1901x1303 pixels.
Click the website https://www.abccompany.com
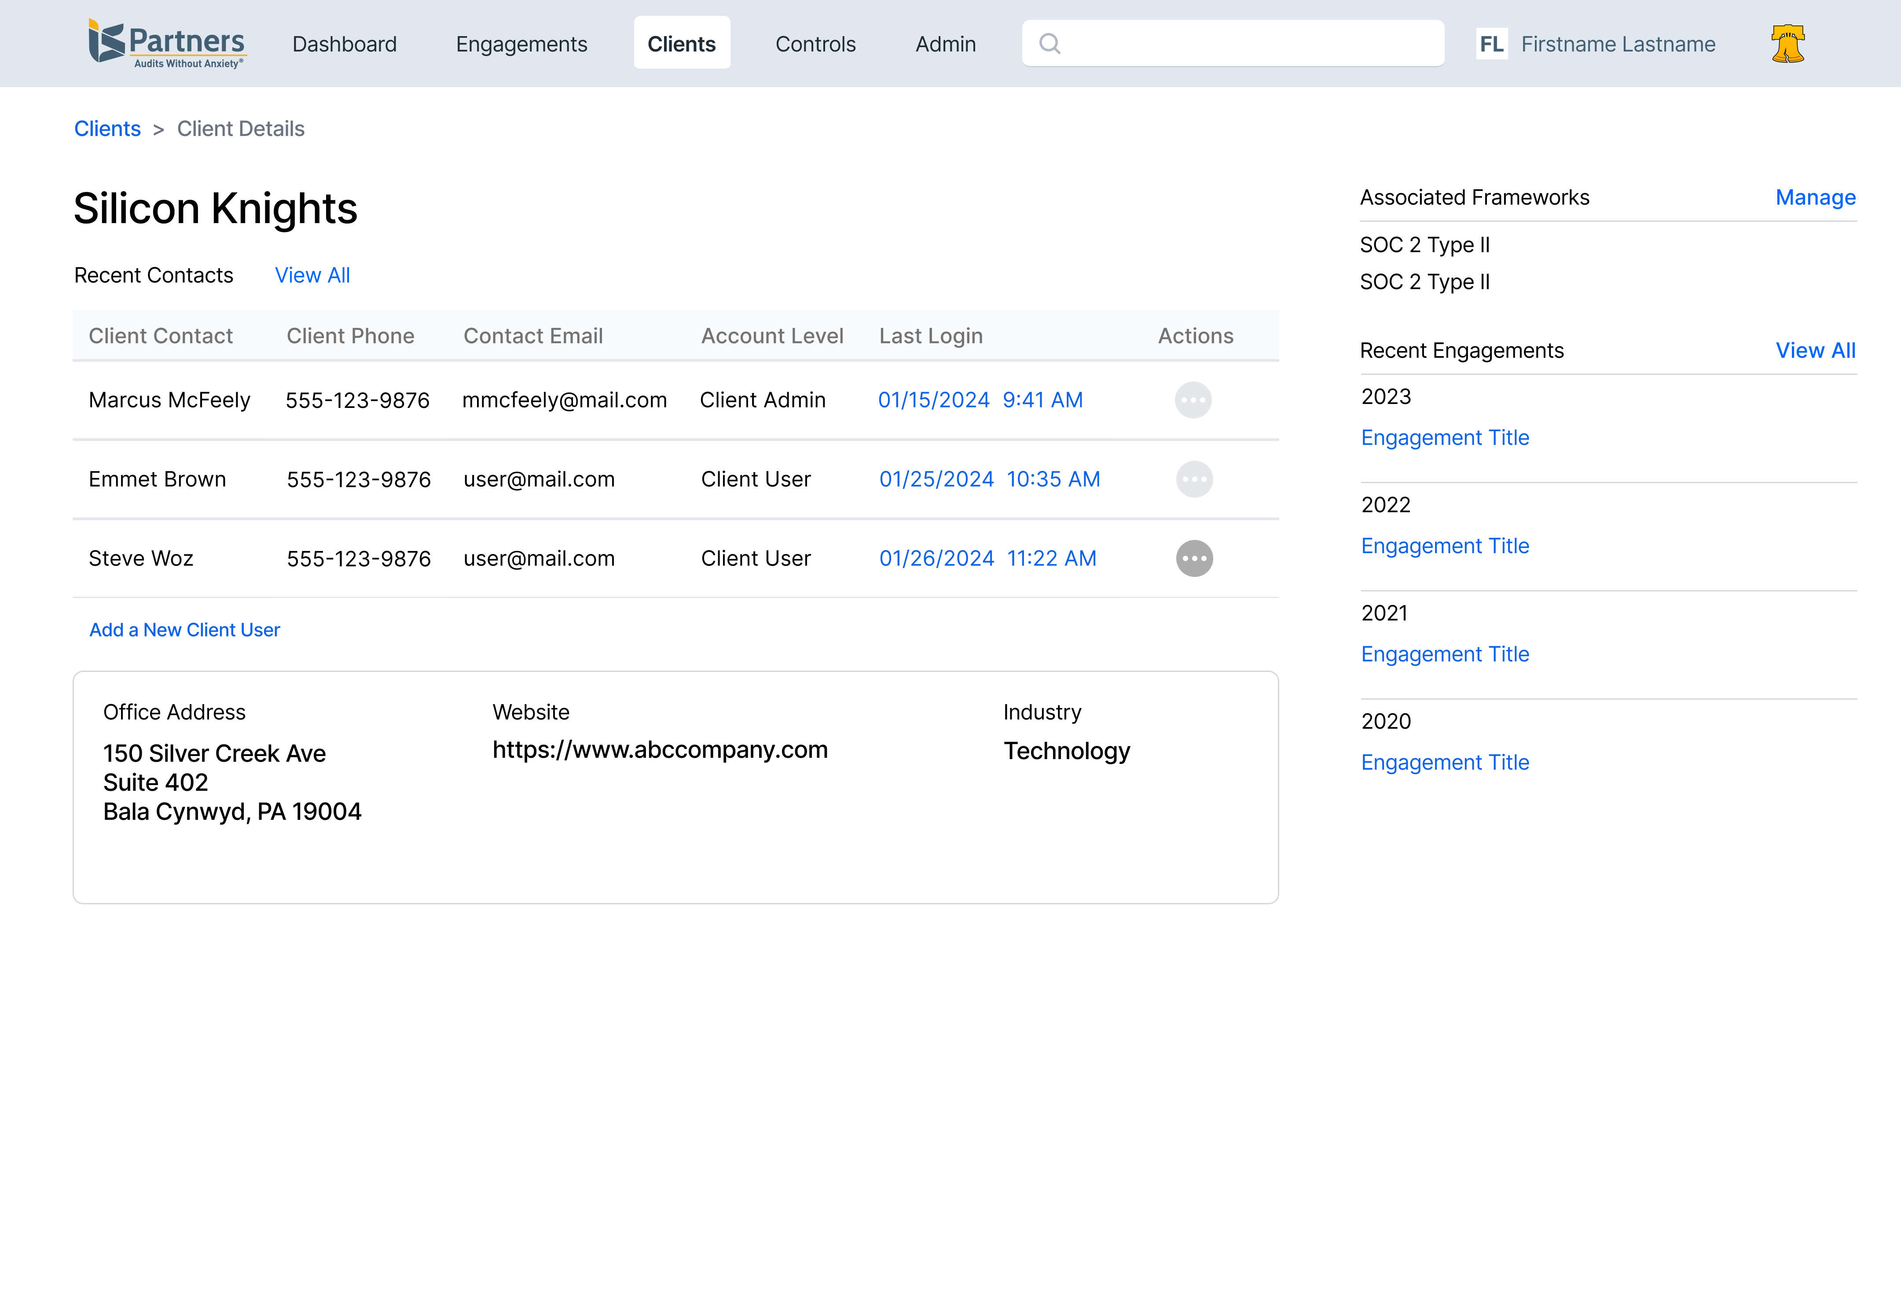[x=660, y=750]
